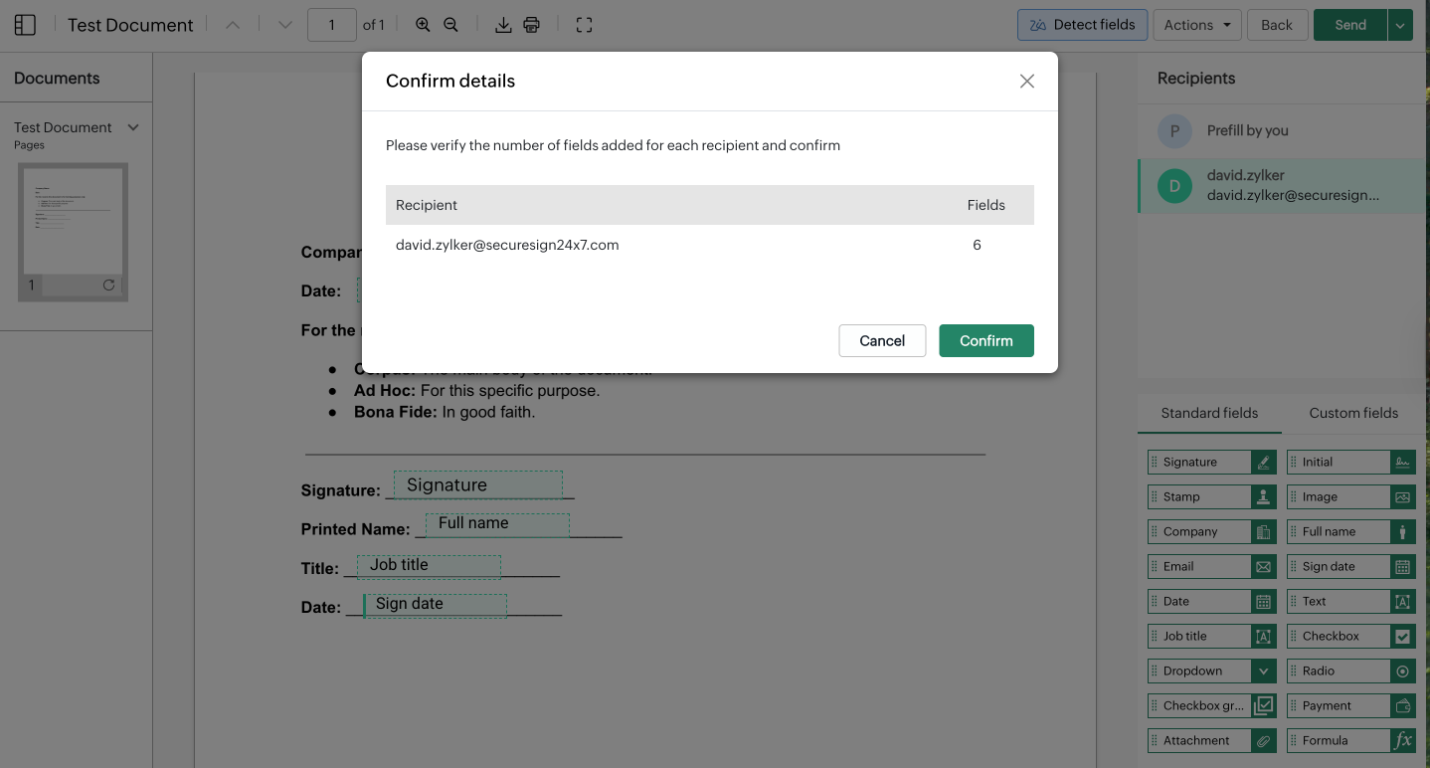The image size is (1430, 768).
Task: Go to next page arrow
Action: point(284,25)
